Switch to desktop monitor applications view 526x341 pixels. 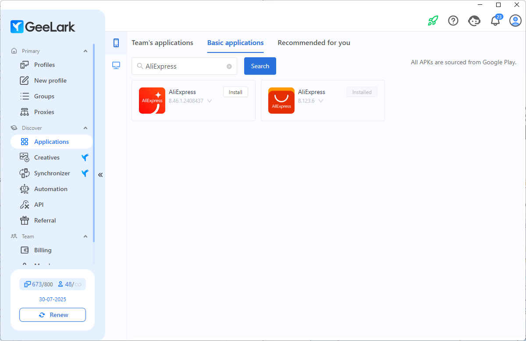coord(116,65)
